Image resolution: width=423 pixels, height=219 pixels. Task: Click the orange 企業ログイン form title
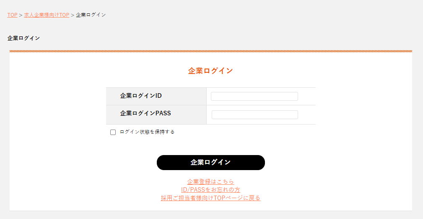click(210, 71)
